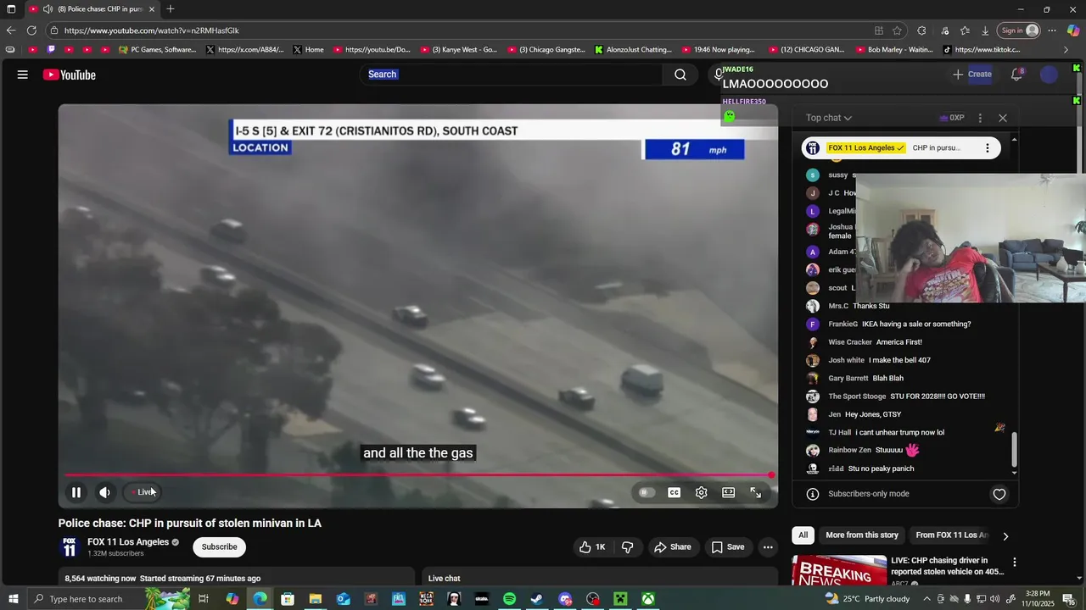Open browser downloads
Viewport: 1086px width, 610px height.
click(x=985, y=30)
